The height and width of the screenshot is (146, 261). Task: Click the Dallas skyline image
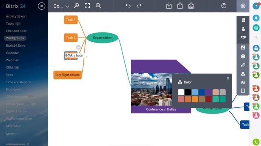pyautogui.click(x=151, y=89)
